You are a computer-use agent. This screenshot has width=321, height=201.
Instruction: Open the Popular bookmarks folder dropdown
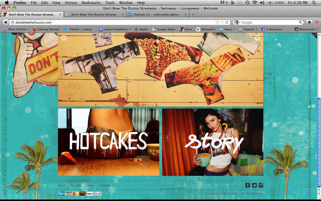[x=248, y=29]
